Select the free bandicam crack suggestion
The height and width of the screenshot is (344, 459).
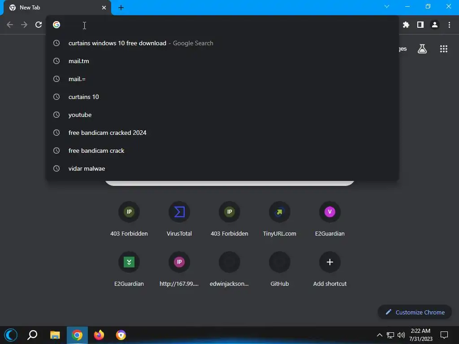point(222,150)
